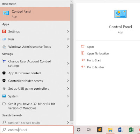This screenshot has width=140, height=134.
Task: Expand Set up USB game controllers arrow
Action: point(68,89)
